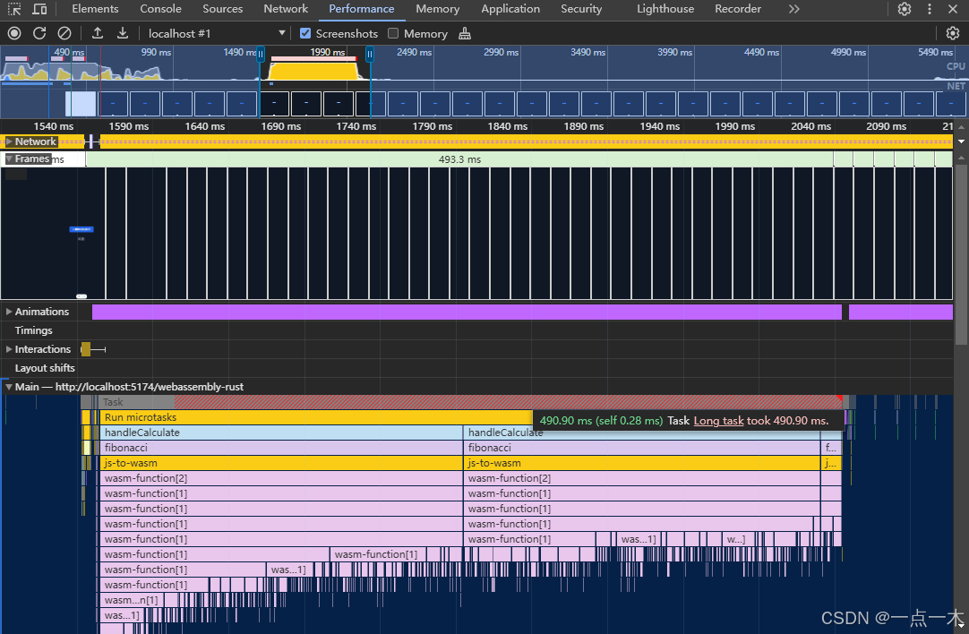Select the first fibonacci call block
This screenshot has width=969, height=634.
click(281, 448)
